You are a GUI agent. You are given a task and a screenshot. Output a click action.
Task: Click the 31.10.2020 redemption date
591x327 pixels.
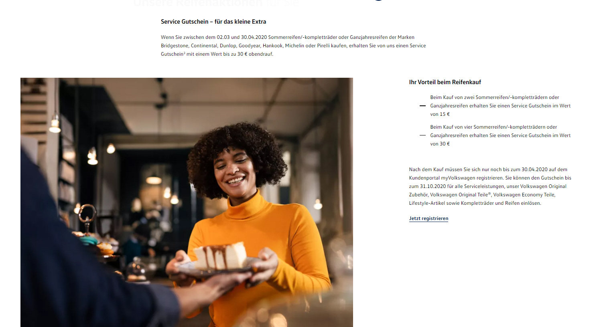pyautogui.click(x=433, y=186)
